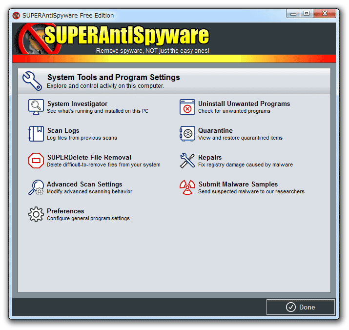The height and width of the screenshot is (330, 349).
Task: Open the Preferences link
Action: pos(65,211)
